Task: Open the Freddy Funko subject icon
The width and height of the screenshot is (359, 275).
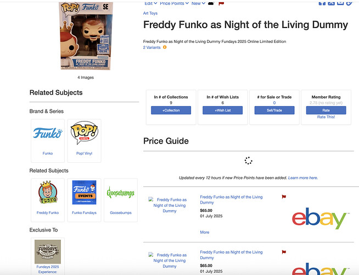Action: (x=48, y=192)
